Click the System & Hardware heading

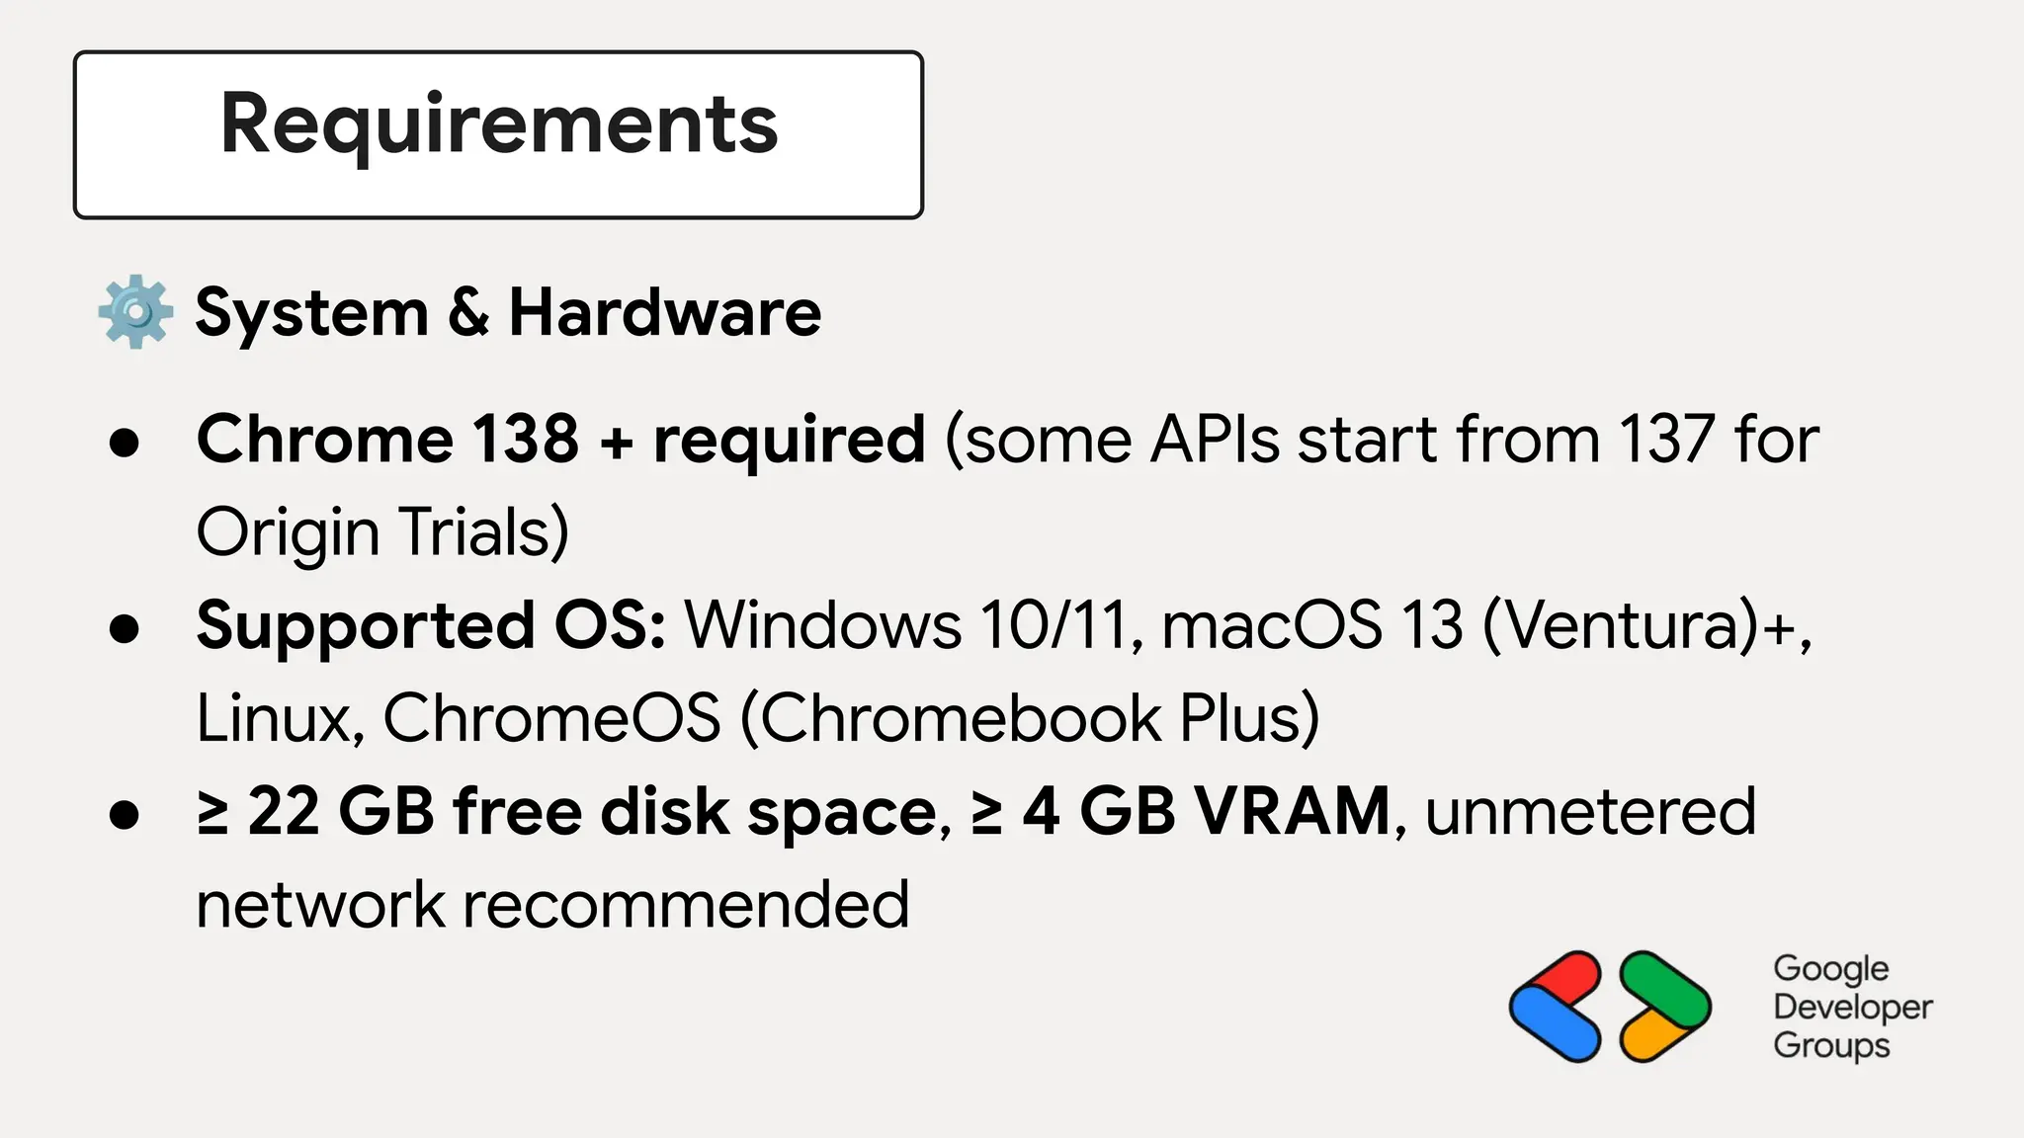(508, 312)
